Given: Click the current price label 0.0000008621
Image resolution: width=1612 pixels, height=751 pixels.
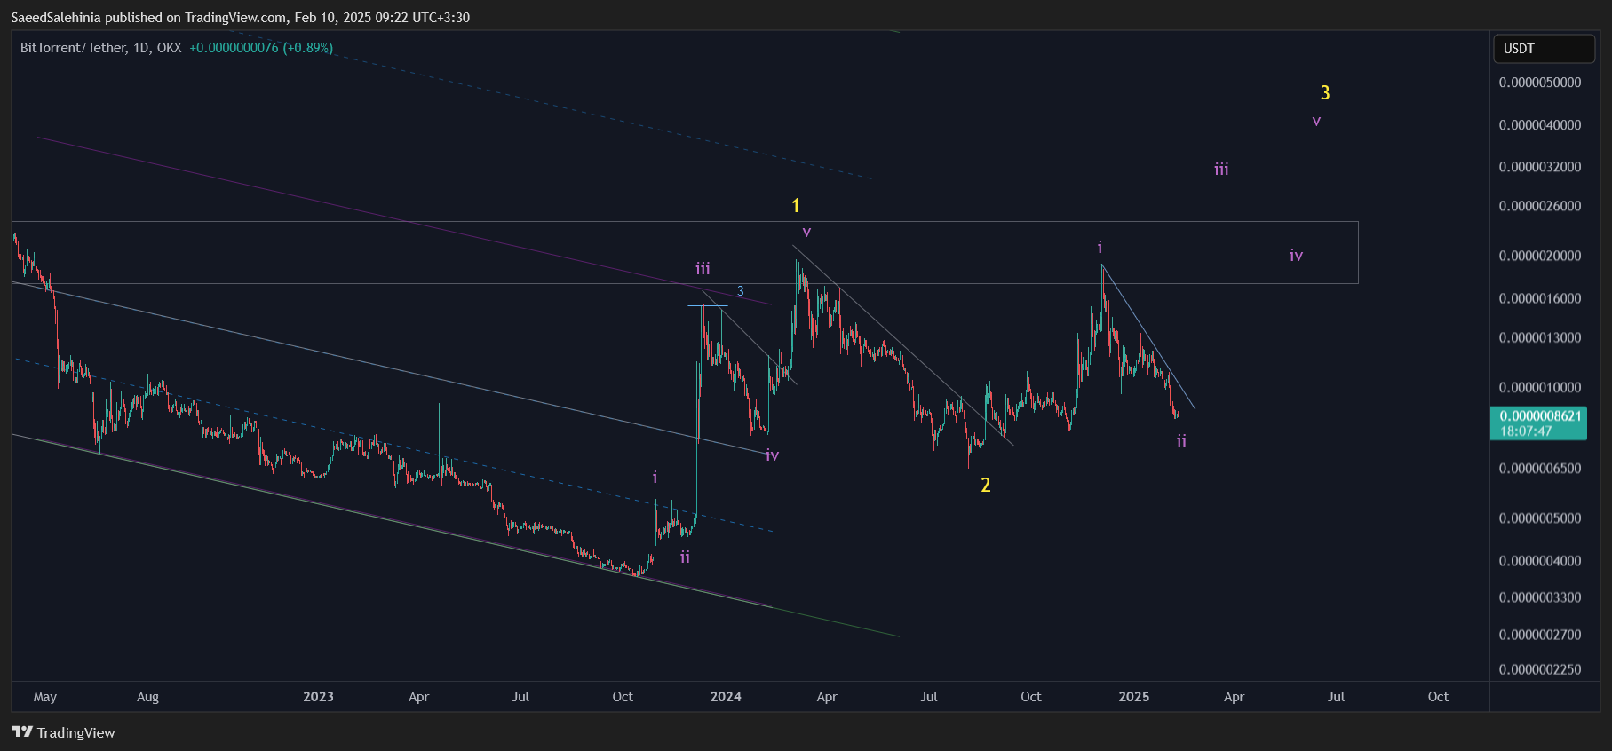Looking at the screenshot, I should [x=1540, y=415].
